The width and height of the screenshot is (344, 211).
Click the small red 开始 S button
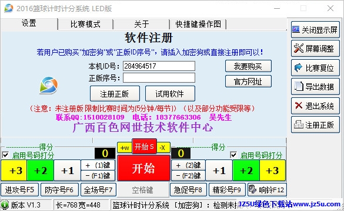144,147
